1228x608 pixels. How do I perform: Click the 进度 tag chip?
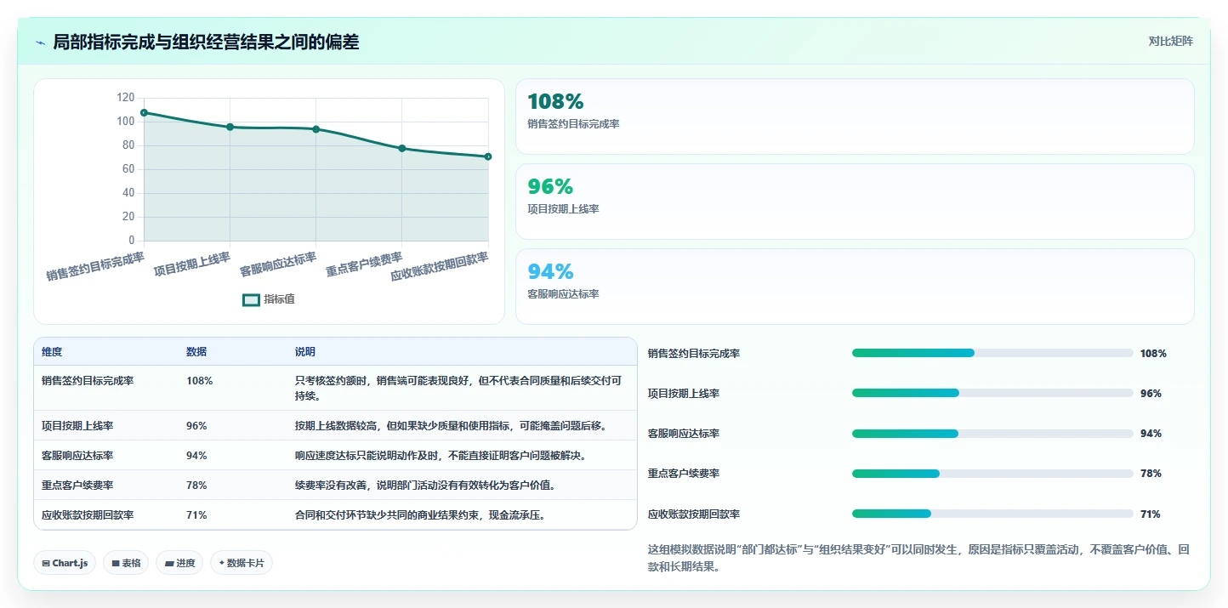[x=179, y=563]
